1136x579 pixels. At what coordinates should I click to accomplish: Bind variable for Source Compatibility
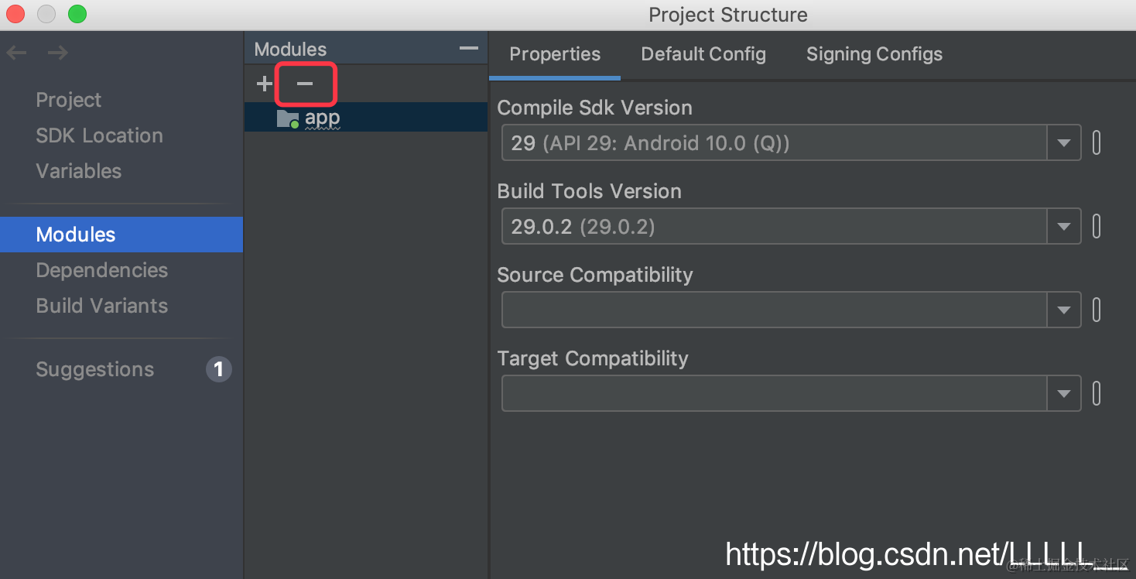pyautogui.click(x=1097, y=310)
